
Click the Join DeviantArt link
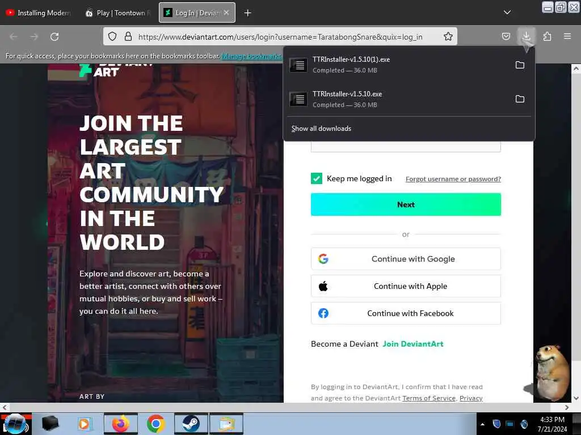[x=413, y=344]
